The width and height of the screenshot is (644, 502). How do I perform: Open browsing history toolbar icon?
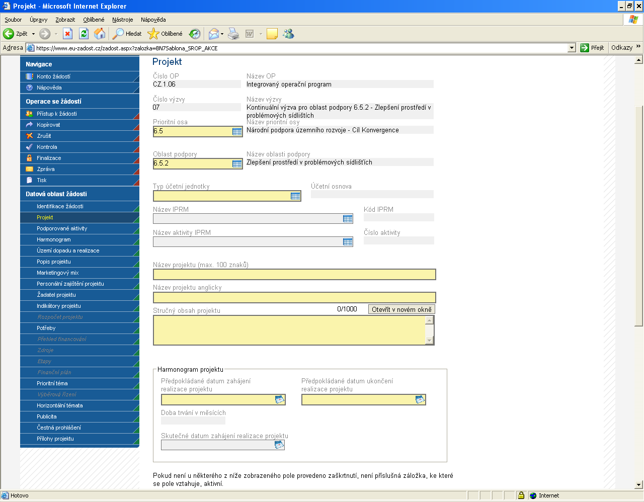(195, 34)
